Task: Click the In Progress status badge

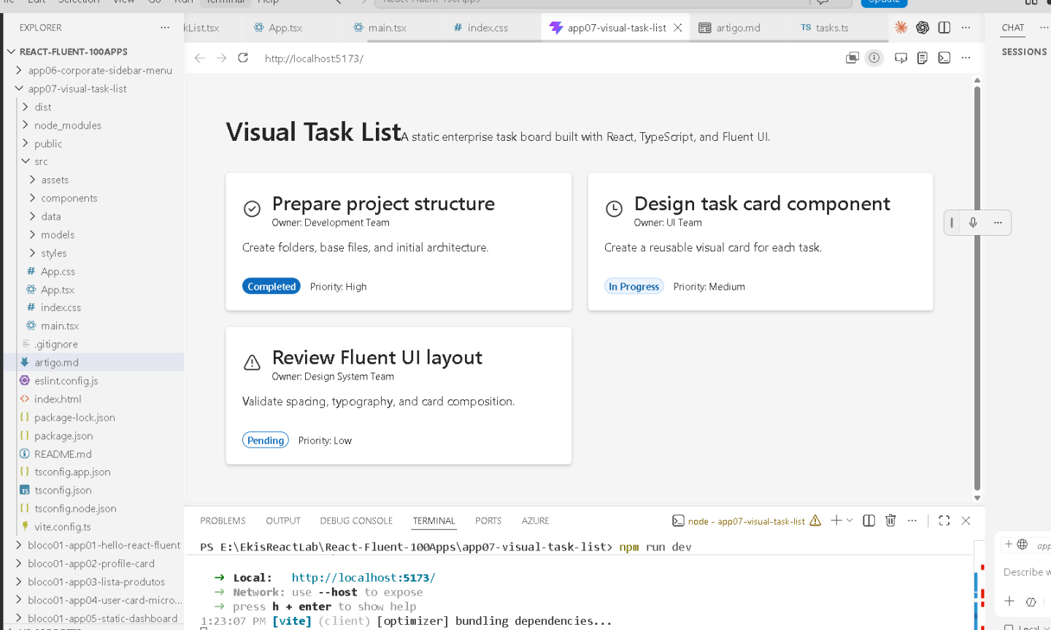Action: pos(634,286)
